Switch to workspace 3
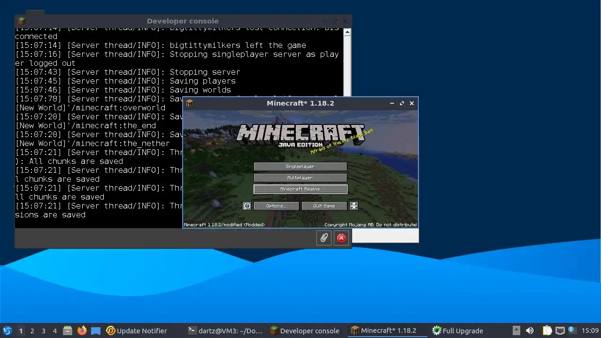The width and height of the screenshot is (601, 338). pyautogui.click(x=44, y=330)
